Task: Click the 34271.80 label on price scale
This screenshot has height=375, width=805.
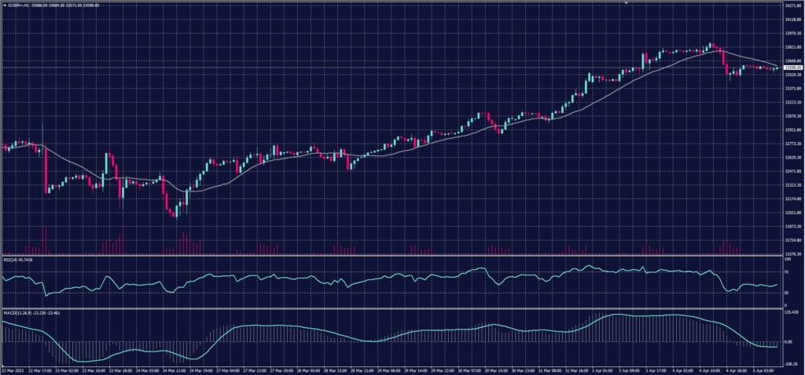Action: pyautogui.click(x=792, y=5)
